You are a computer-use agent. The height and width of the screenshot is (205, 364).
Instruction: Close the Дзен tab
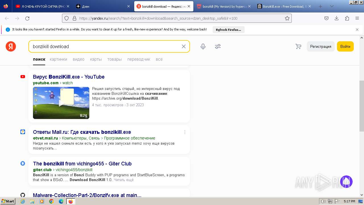[x=129, y=6]
